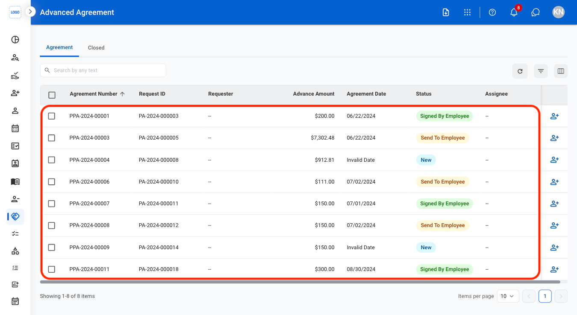Open the filter list icon
This screenshot has height=315, width=577.
pos(541,71)
